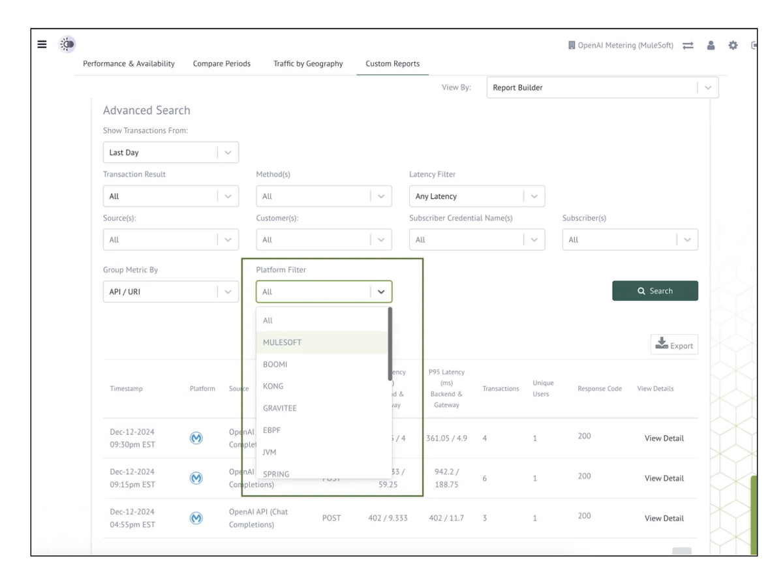Click MuleSoft platform icon in 09:30pm row
This screenshot has width=783, height=578.
pos(196,438)
